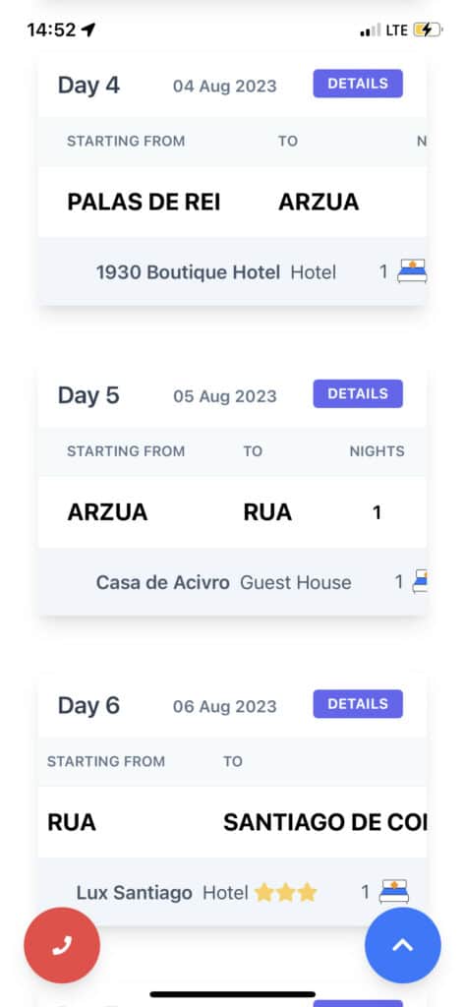Tap the Santiago de Compostela destination
Screen dimensions: 465x1007
[325, 822]
